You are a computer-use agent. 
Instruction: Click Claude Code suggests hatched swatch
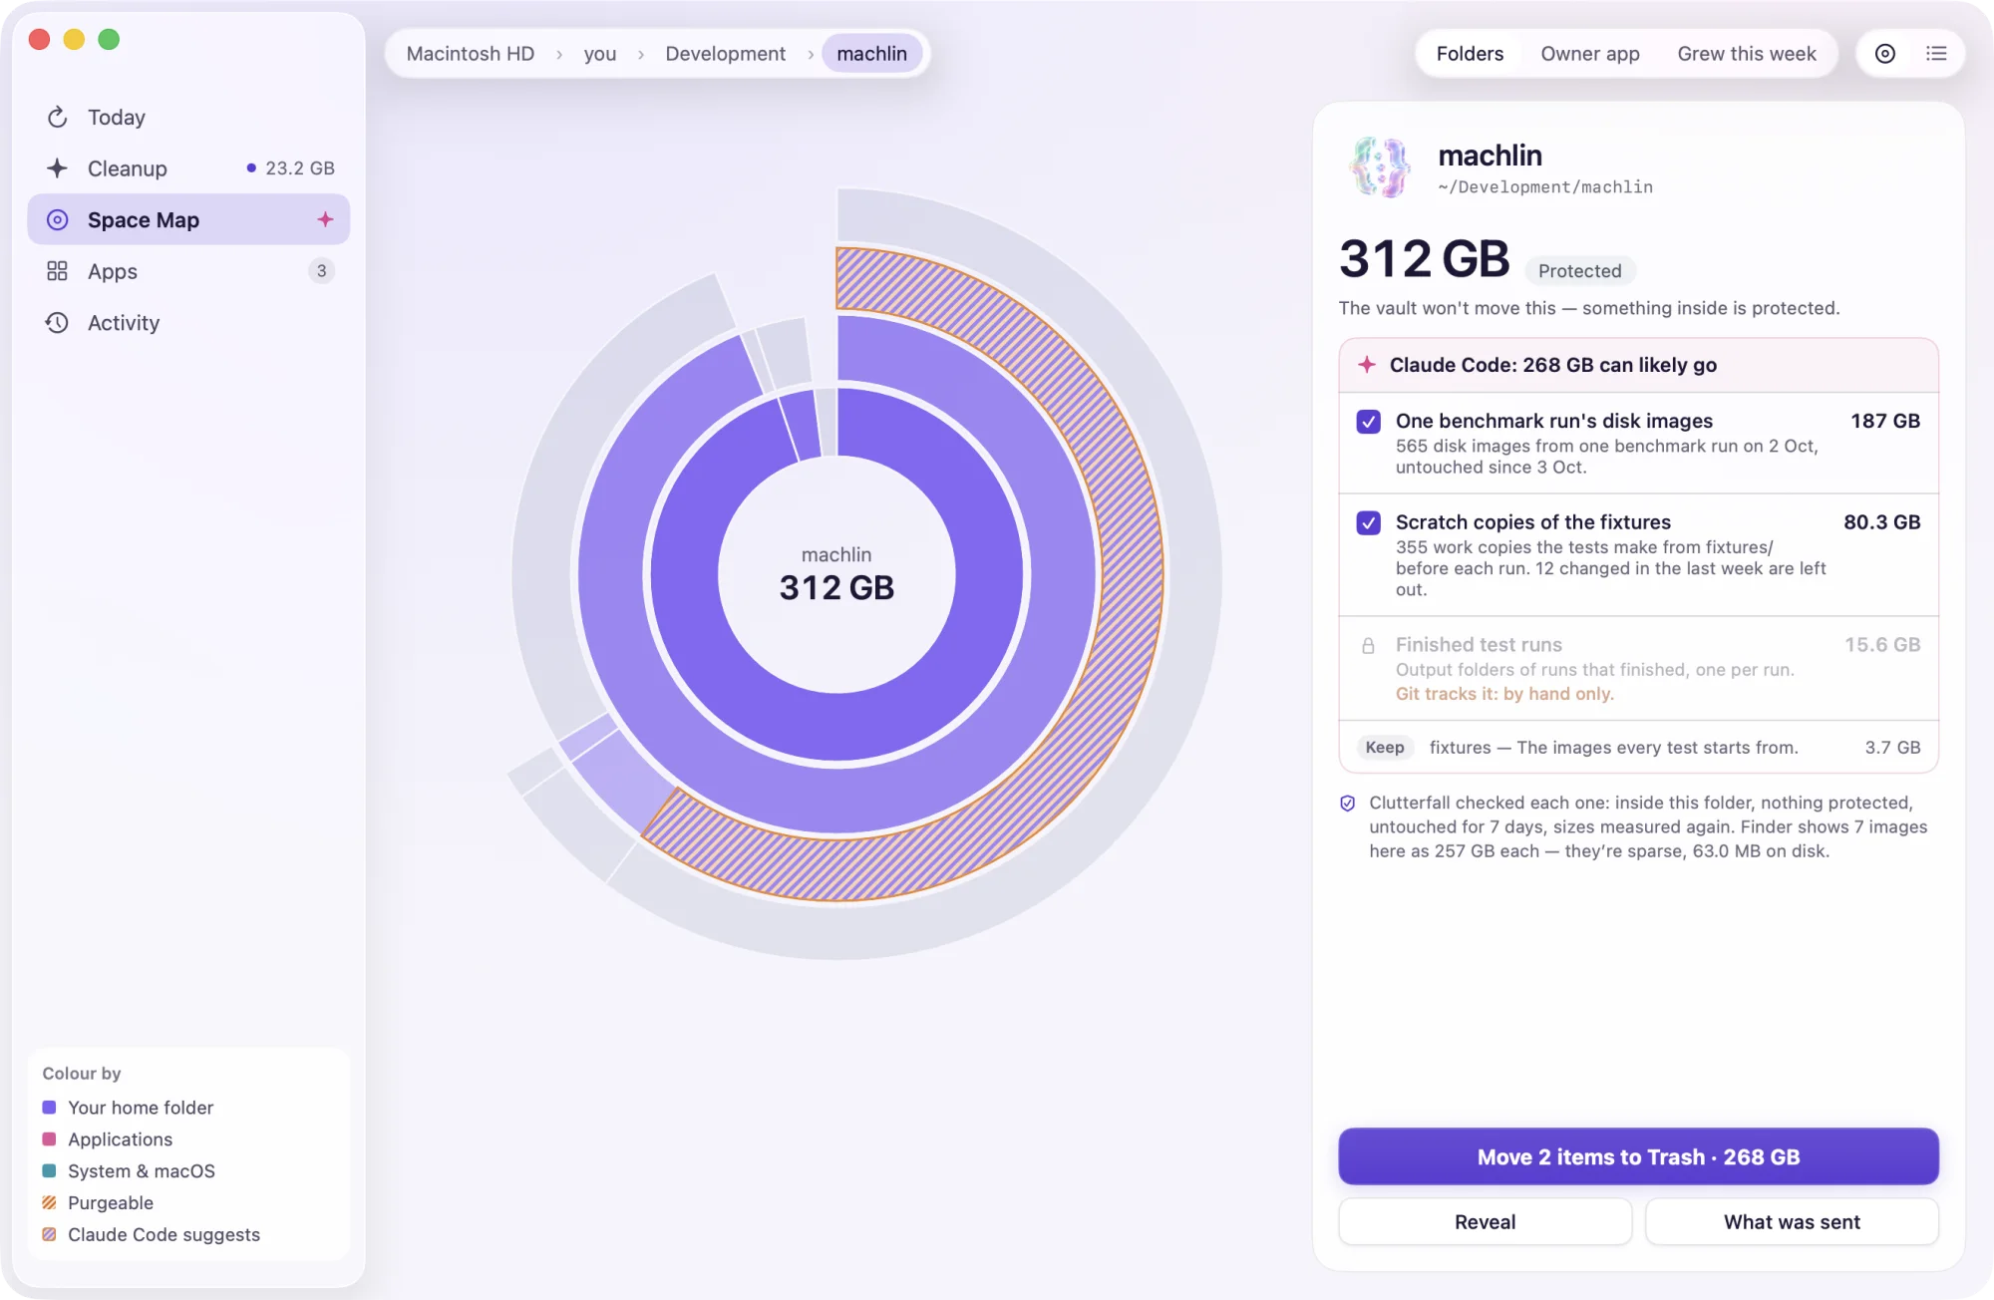[x=49, y=1235]
